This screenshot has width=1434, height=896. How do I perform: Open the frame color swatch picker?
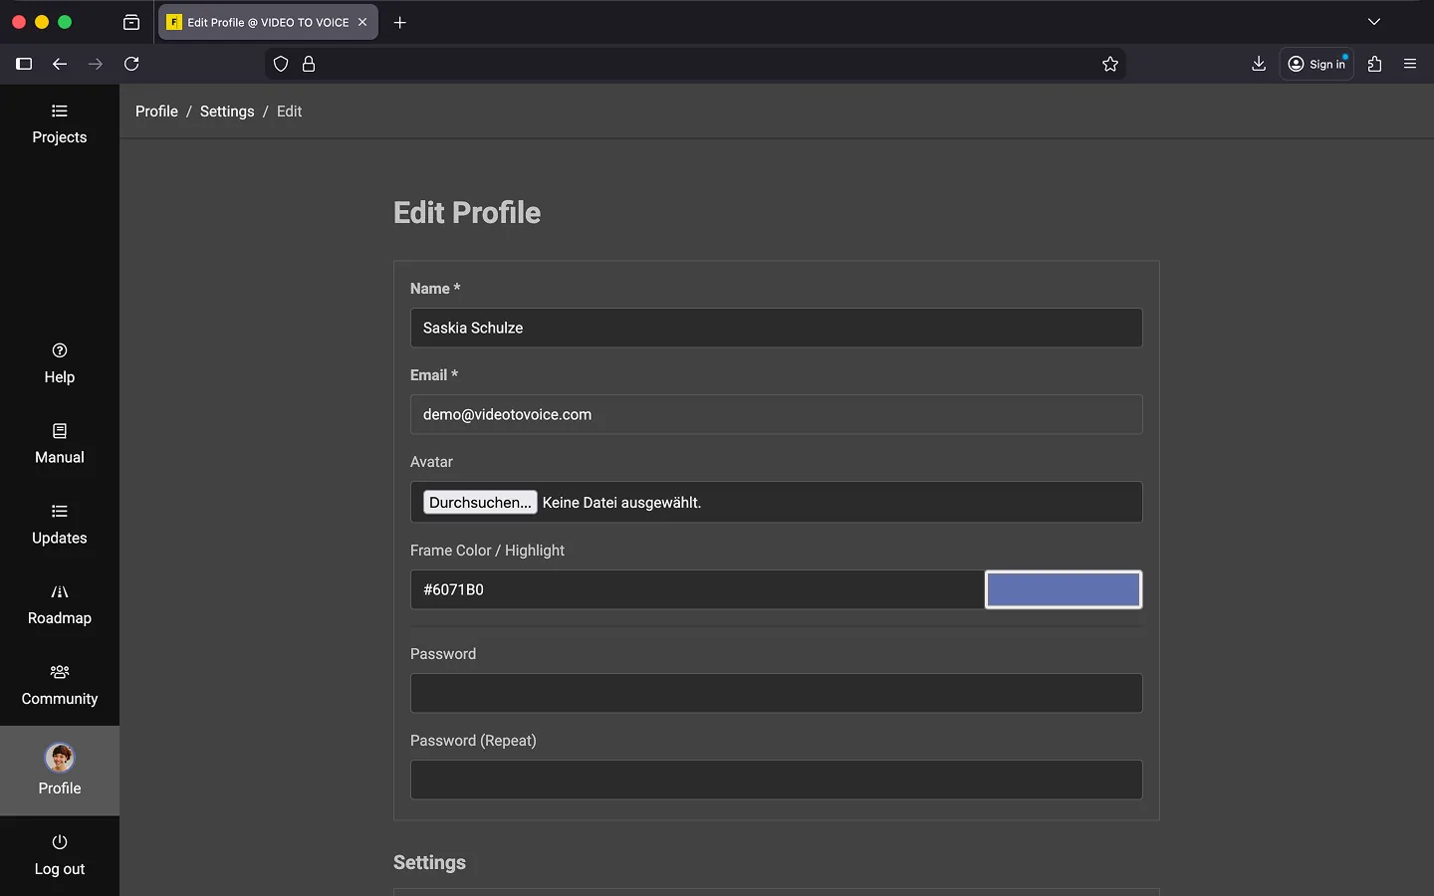coord(1063,589)
